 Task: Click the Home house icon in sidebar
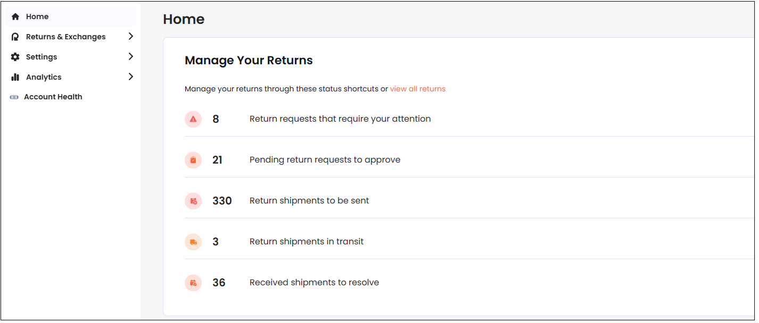15,16
